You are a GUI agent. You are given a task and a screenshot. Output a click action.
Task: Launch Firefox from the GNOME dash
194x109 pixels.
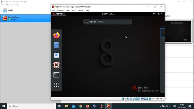point(56,35)
